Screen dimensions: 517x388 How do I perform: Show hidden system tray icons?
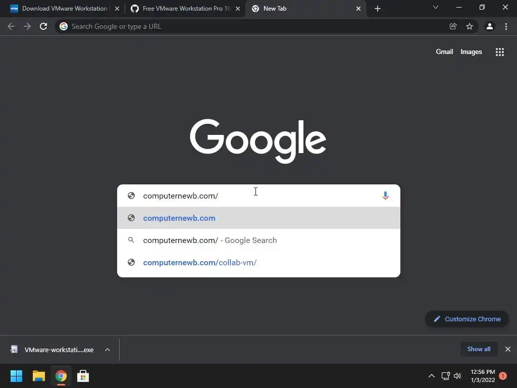(431, 376)
